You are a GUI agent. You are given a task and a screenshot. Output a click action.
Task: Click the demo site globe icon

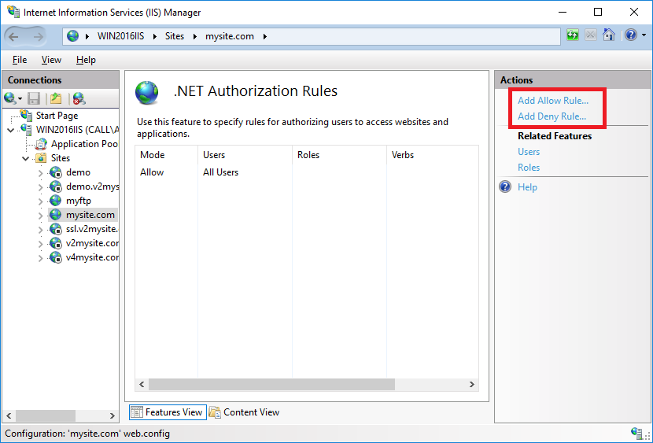coord(56,172)
